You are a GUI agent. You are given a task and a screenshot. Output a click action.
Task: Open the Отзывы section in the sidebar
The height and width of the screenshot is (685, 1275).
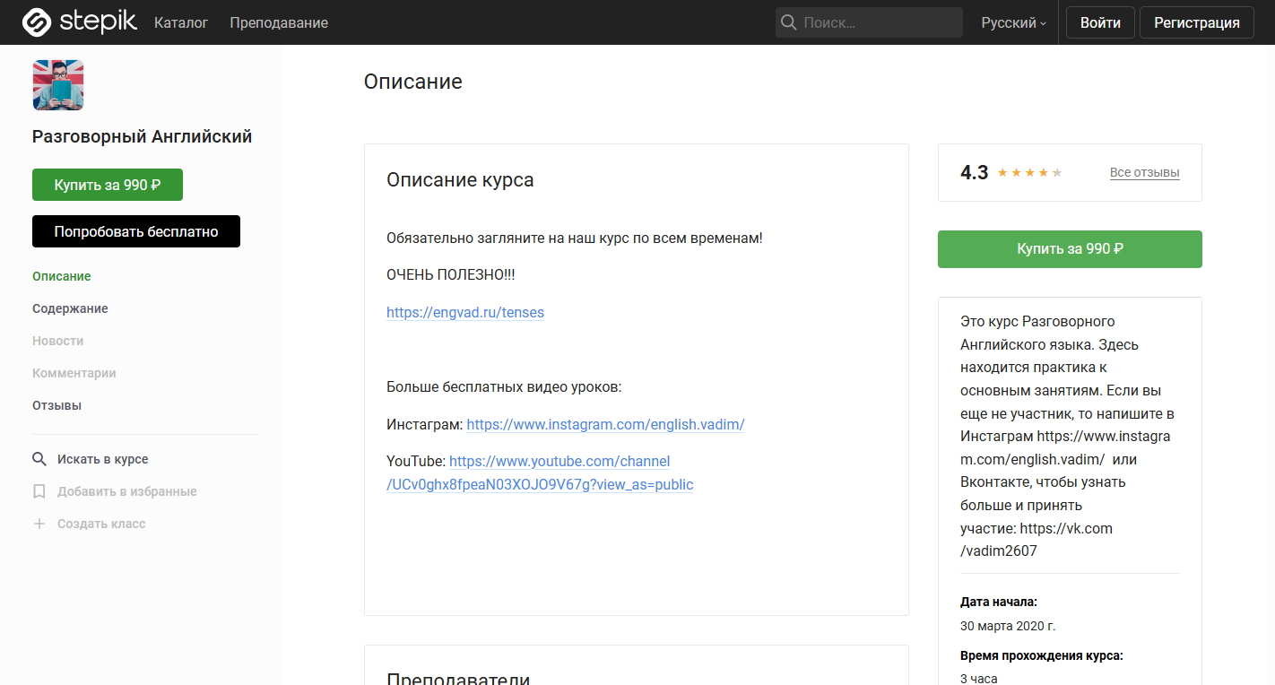click(56, 404)
